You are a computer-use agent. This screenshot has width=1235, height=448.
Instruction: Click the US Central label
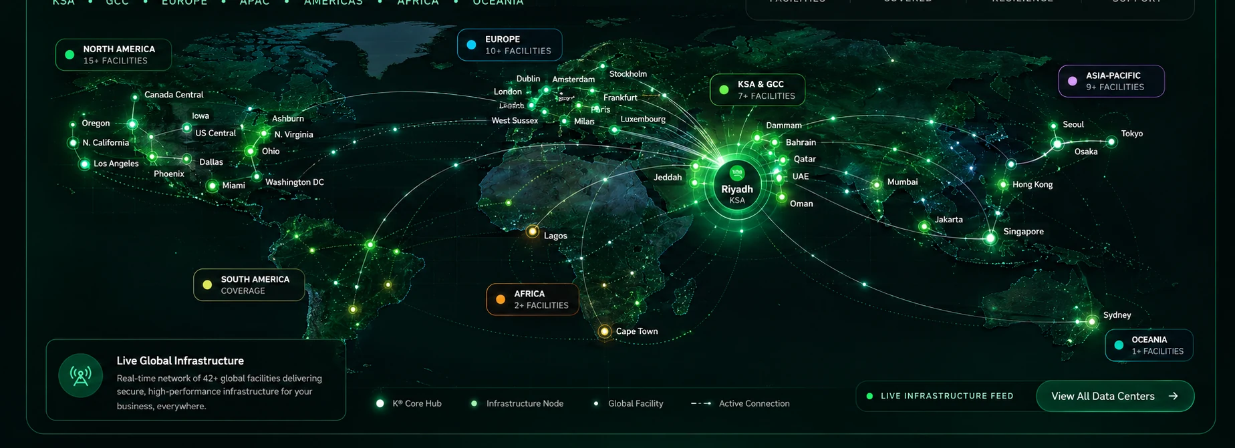[215, 133]
